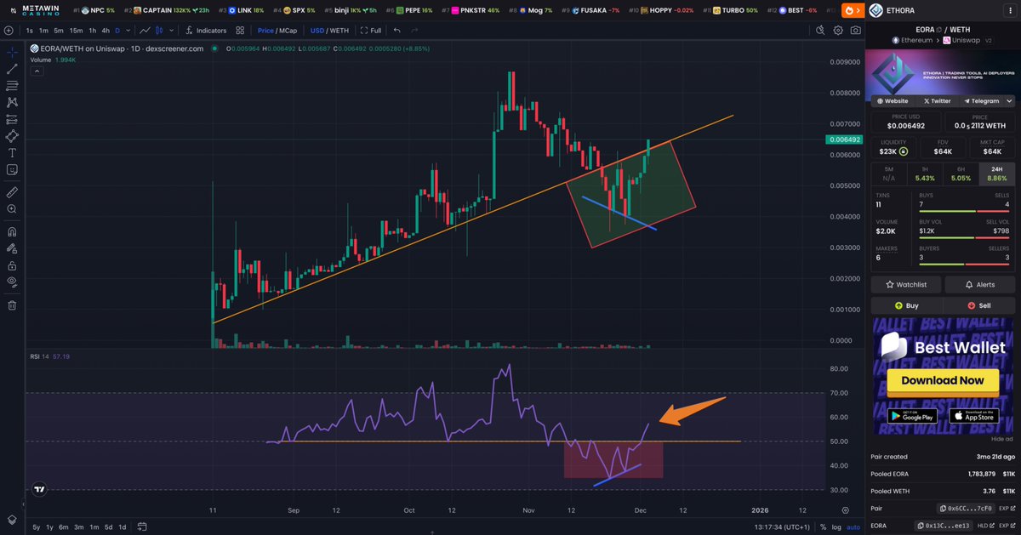Collapse the Volume indicator legend
The width and height of the screenshot is (1021, 535).
click(x=36, y=71)
